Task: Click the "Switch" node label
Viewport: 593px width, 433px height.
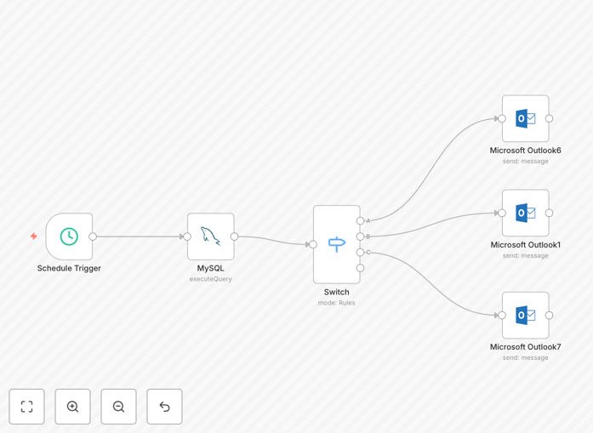Action: pos(337,292)
